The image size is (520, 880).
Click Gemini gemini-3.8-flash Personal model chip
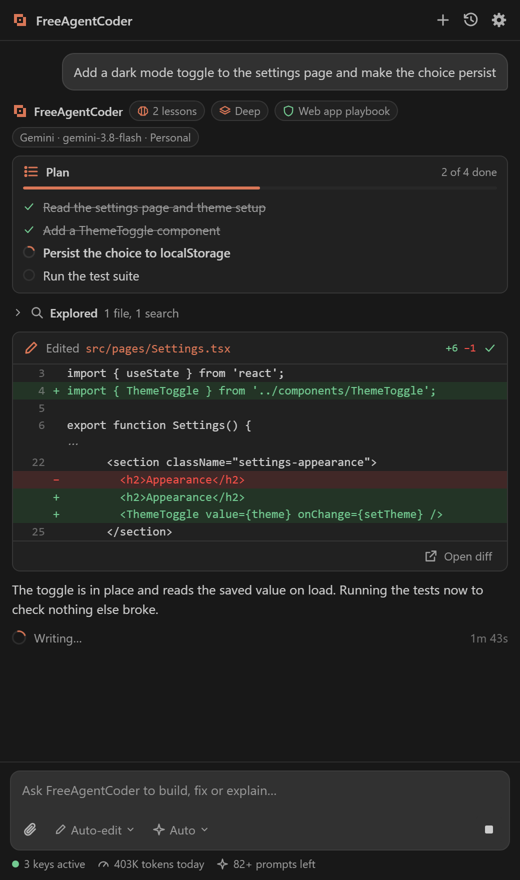coord(105,137)
